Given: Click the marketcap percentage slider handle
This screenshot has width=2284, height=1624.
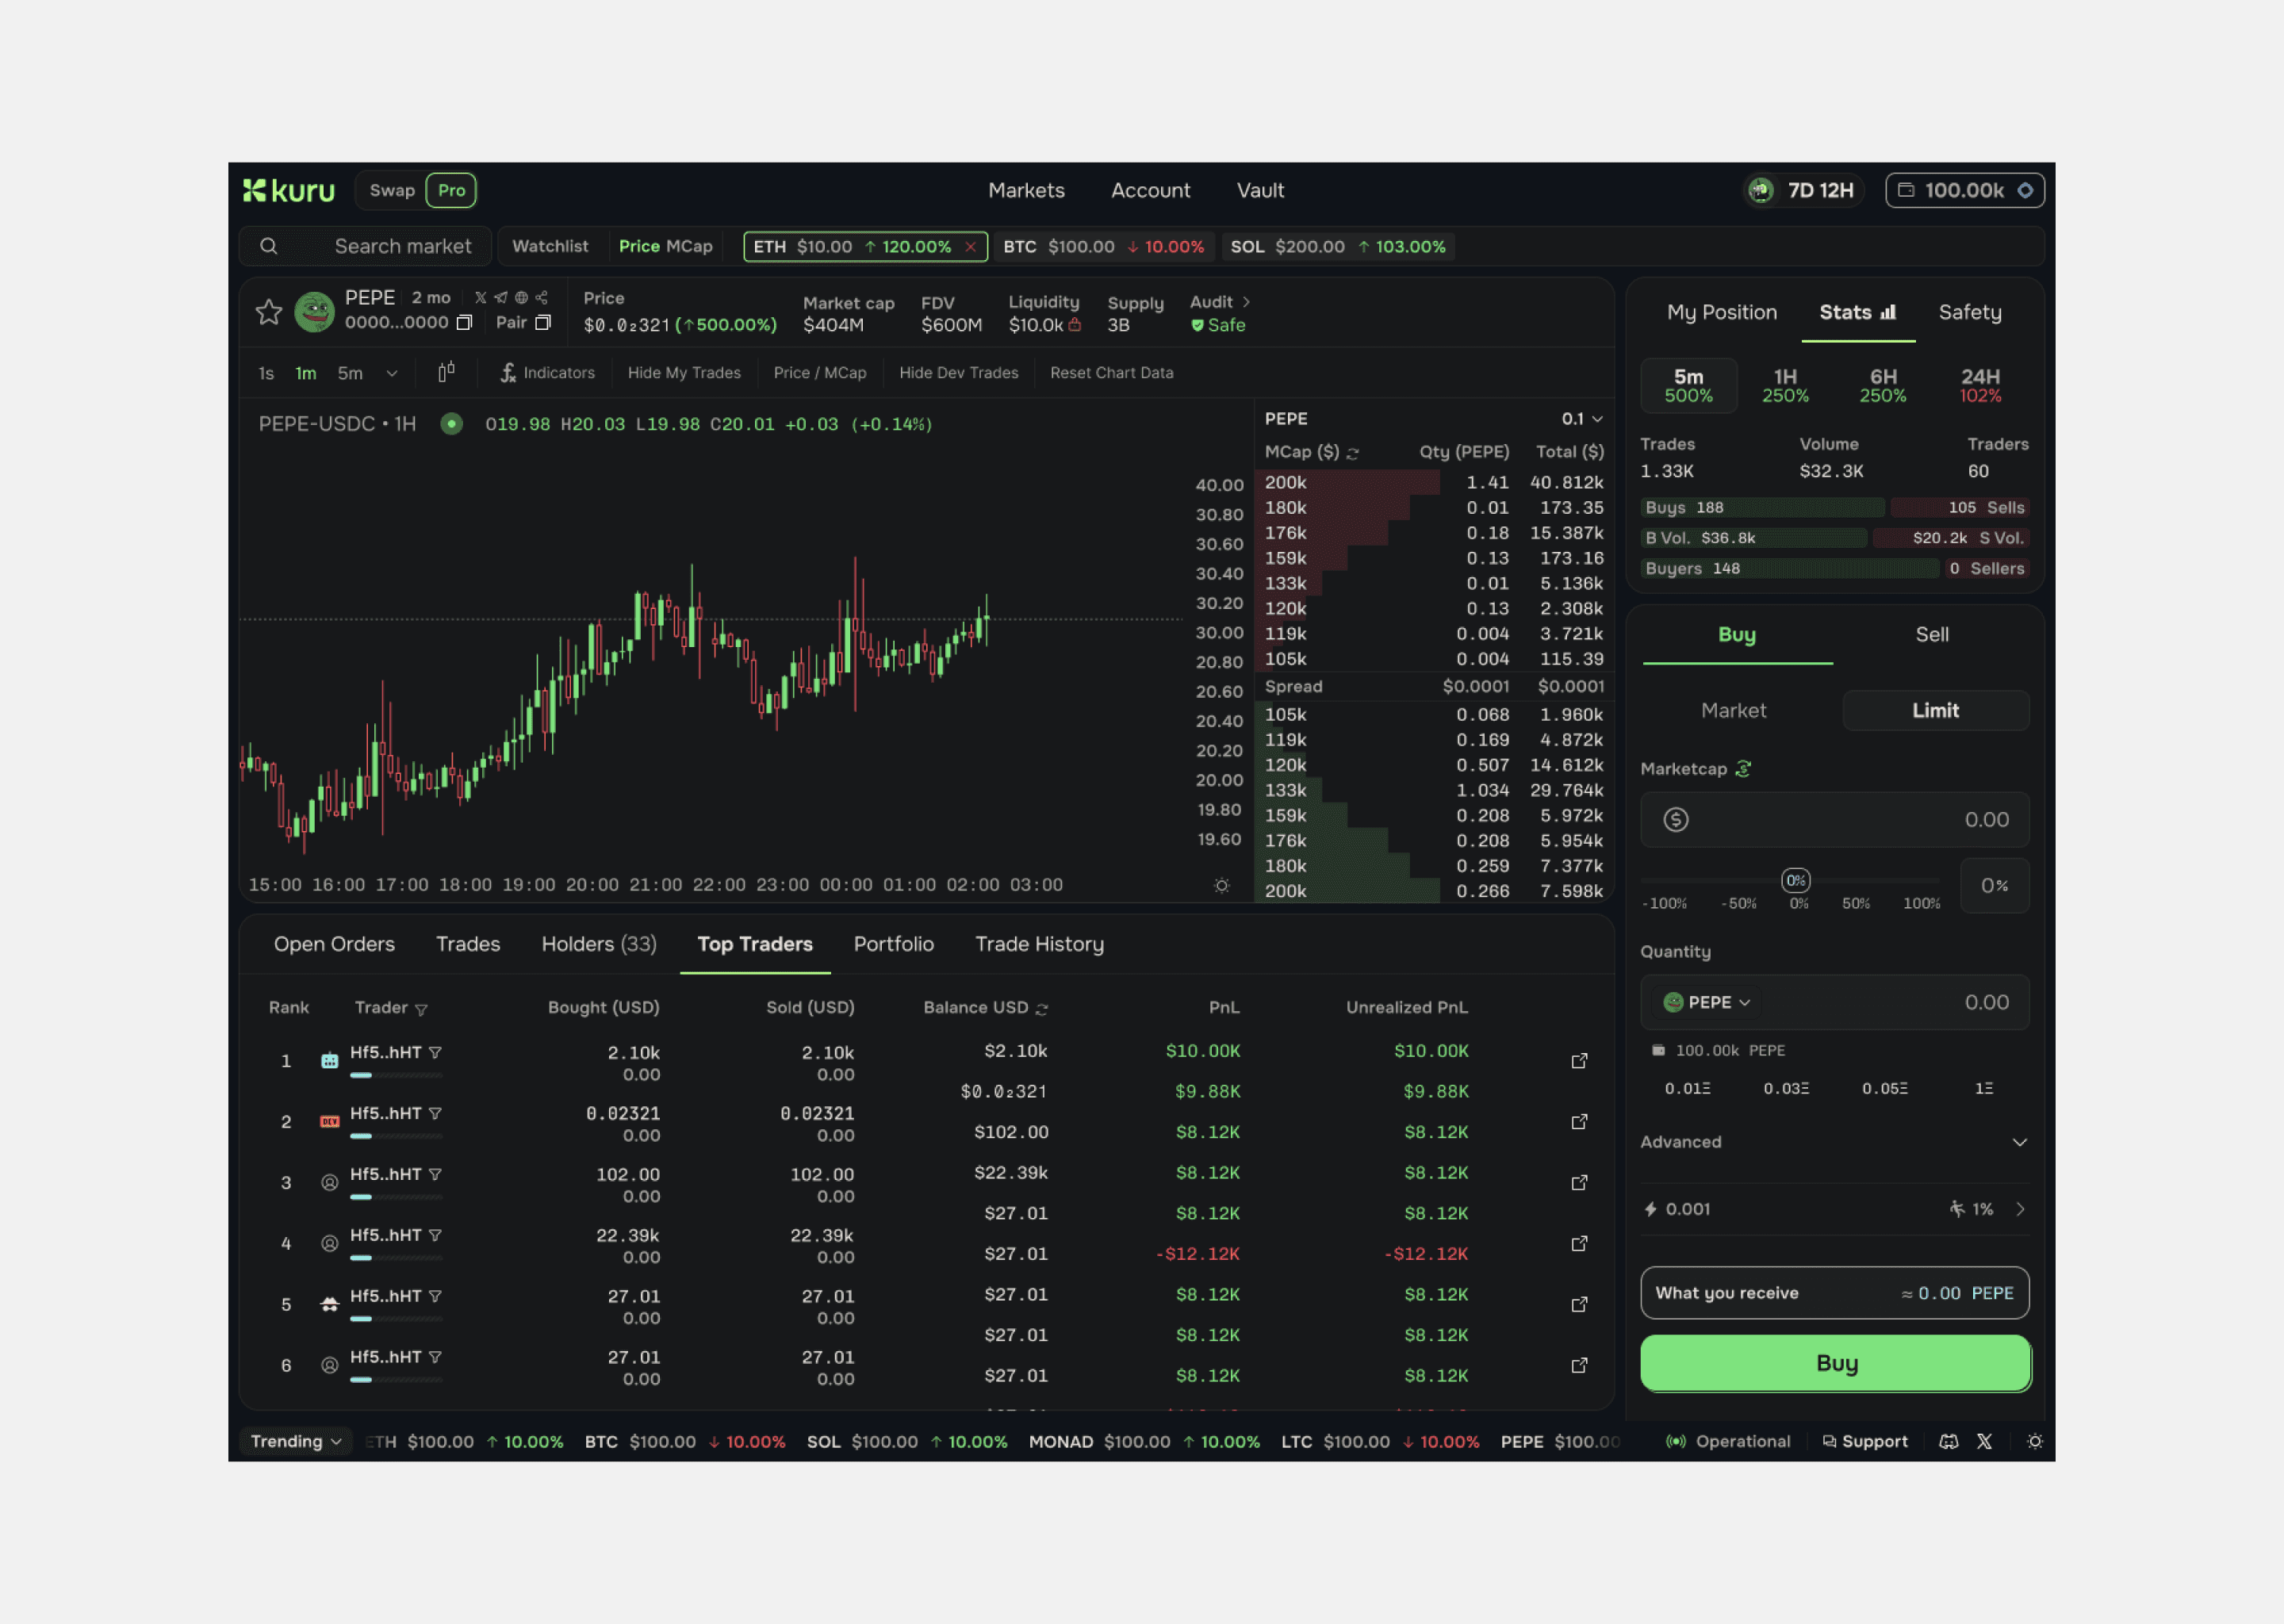Looking at the screenshot, I should click(1796, 881).
